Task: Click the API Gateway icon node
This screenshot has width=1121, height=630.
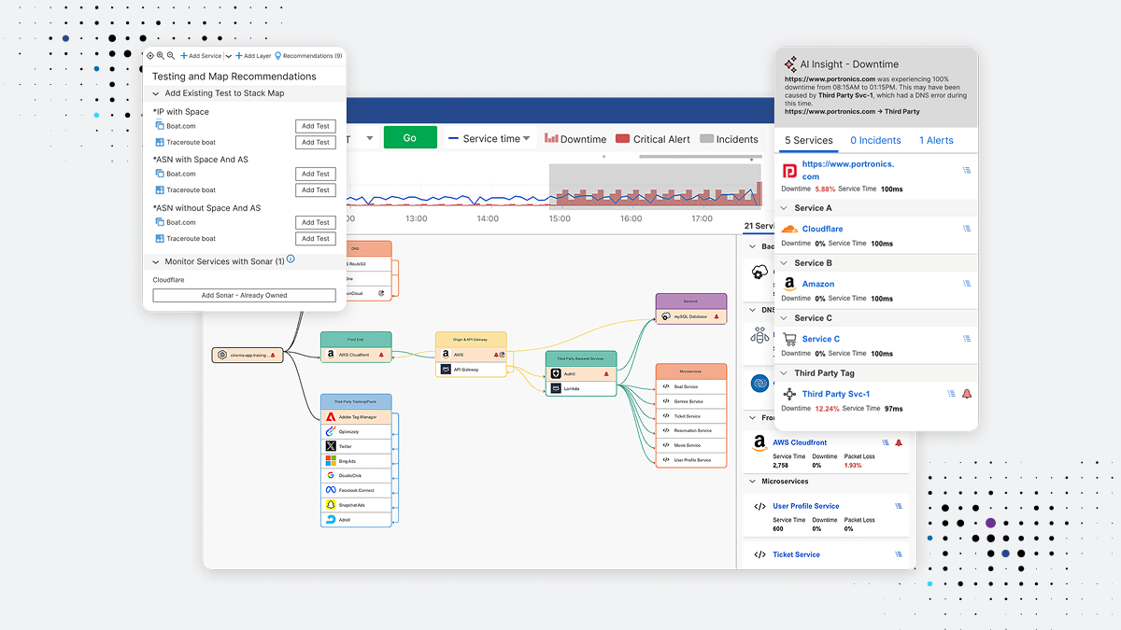Action: tap(446, 370)
